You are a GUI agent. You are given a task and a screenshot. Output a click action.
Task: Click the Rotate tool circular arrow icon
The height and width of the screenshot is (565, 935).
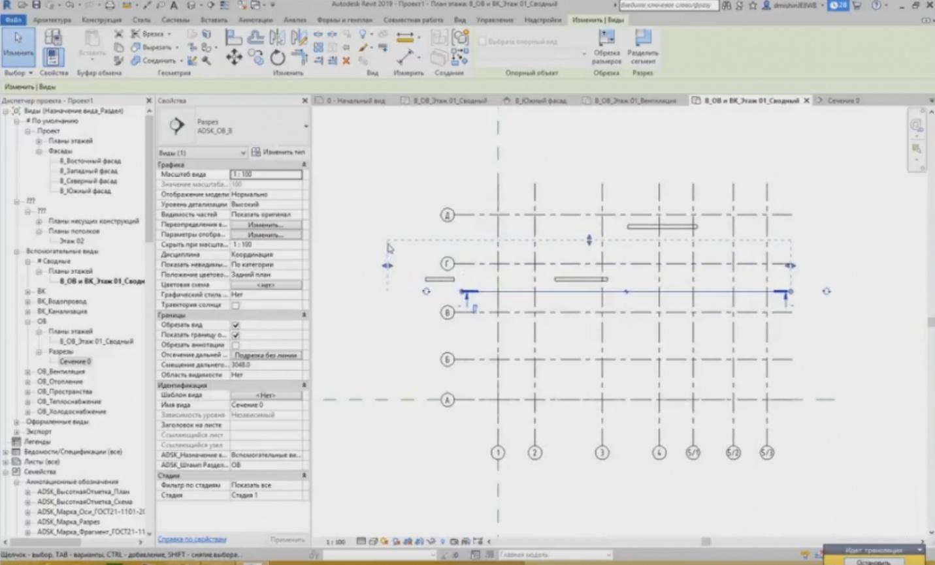pyautogui.click(x=278, y=58)
